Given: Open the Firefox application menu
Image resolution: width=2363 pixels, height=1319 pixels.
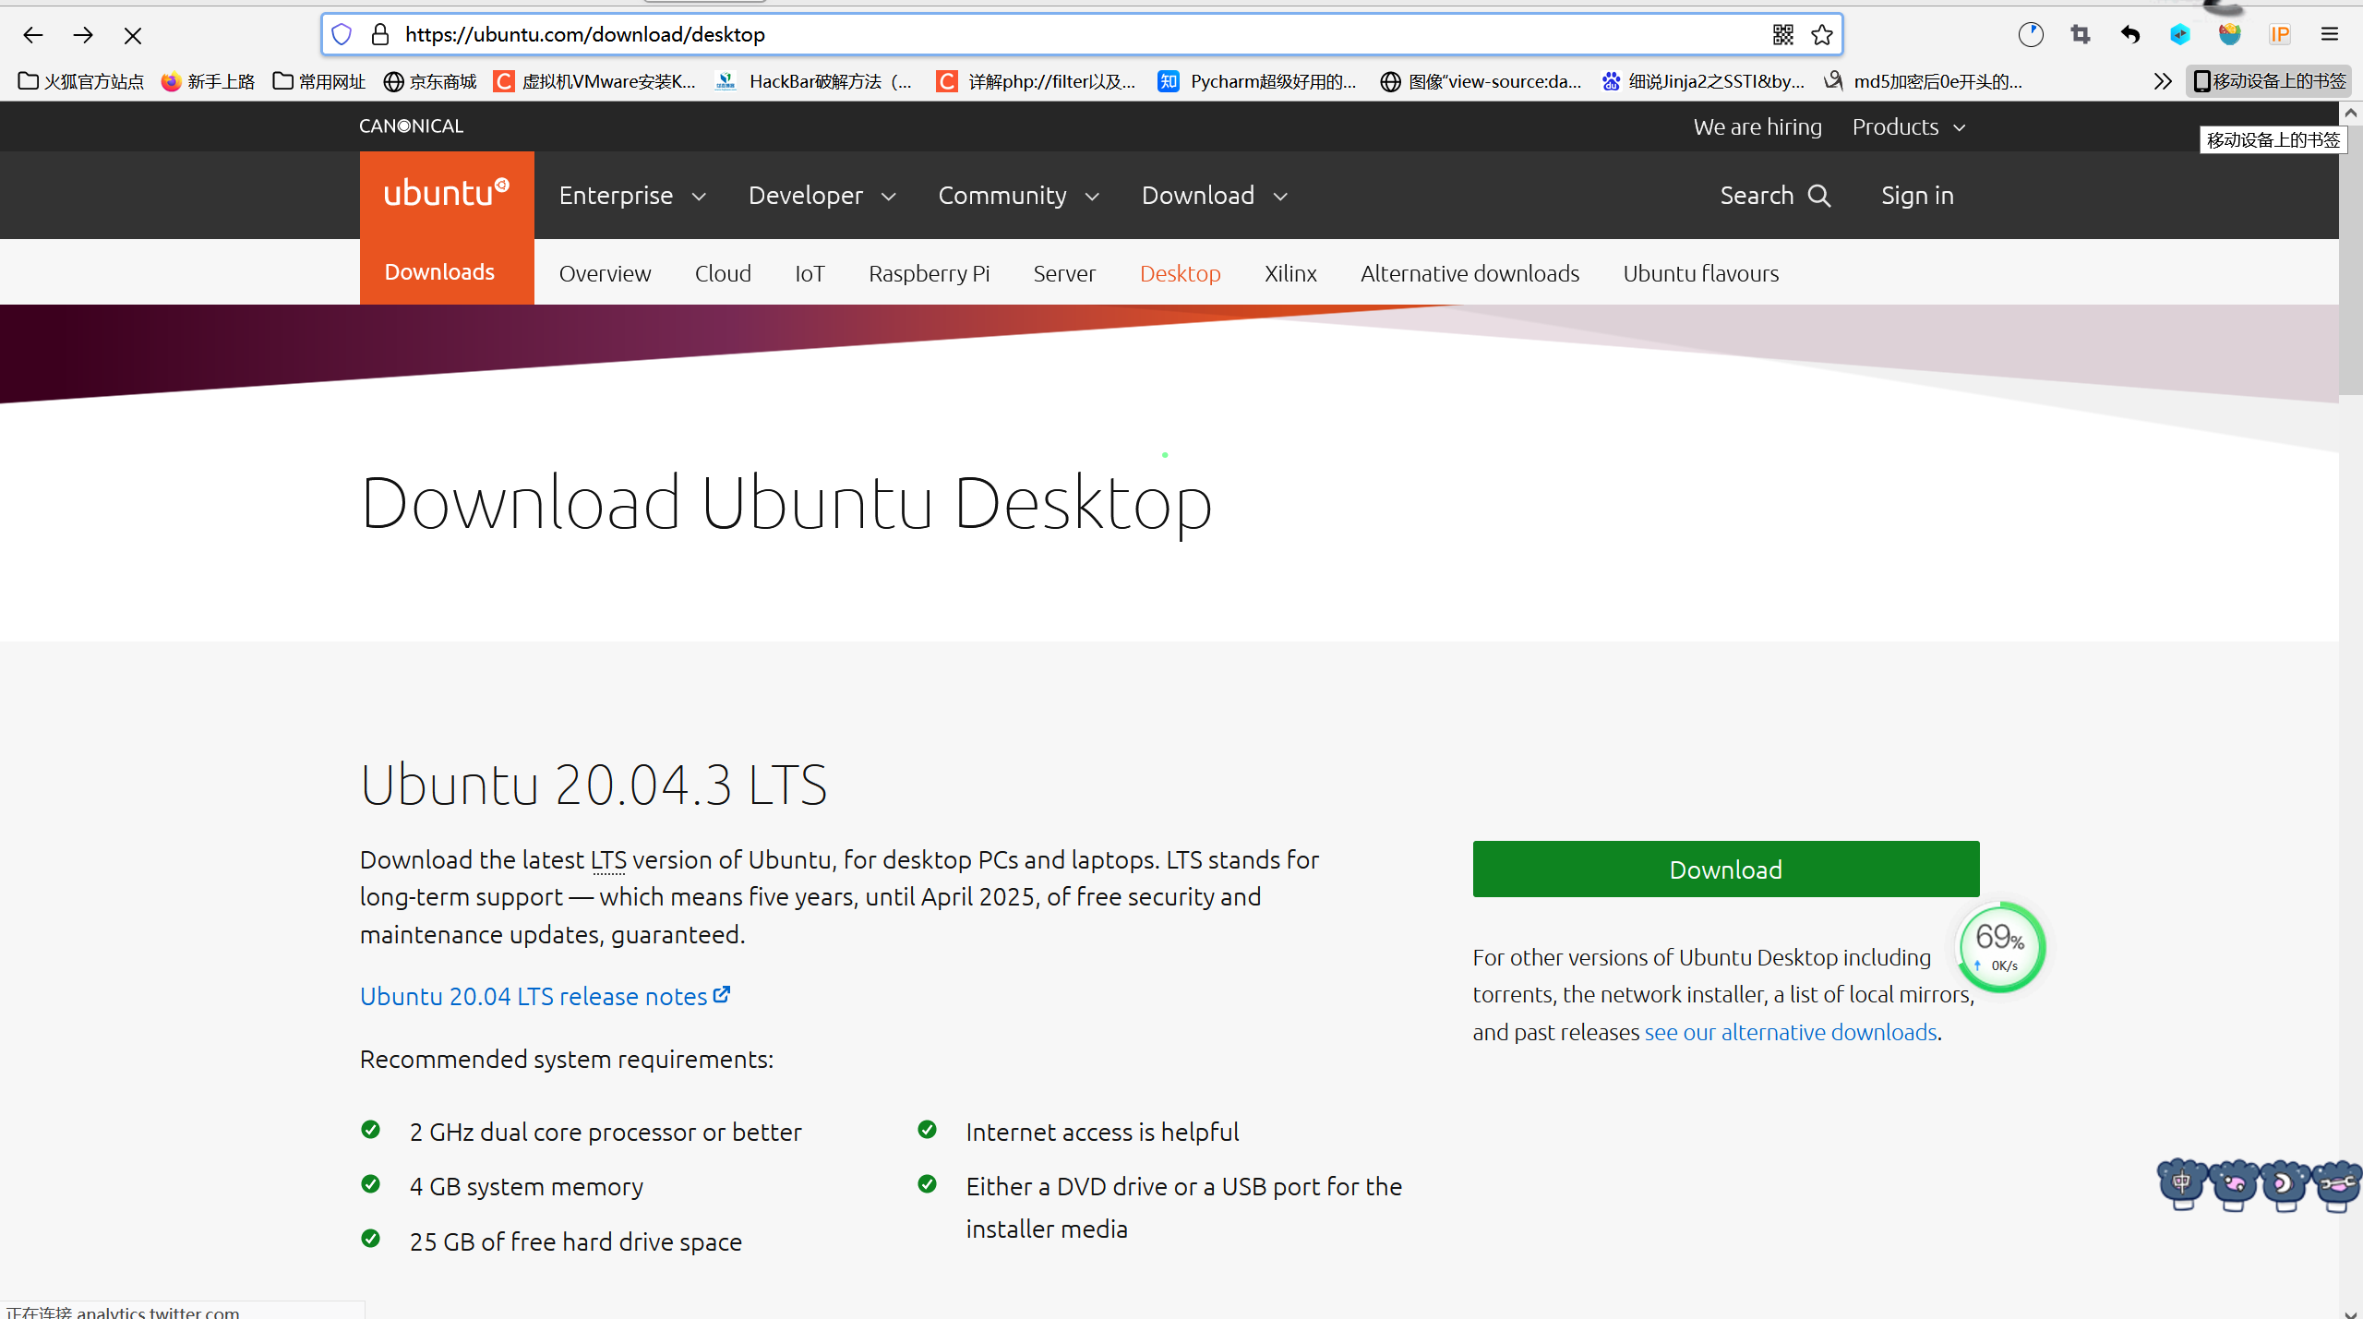Looking at the screenshot, I should pos(2330,34).
